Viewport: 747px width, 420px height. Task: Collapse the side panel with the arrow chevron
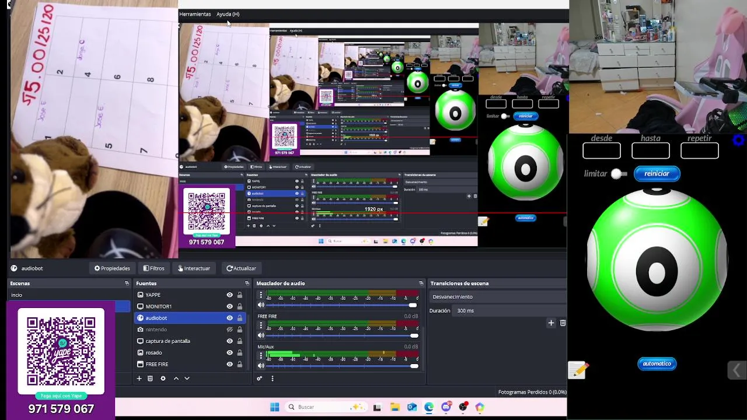736,370
